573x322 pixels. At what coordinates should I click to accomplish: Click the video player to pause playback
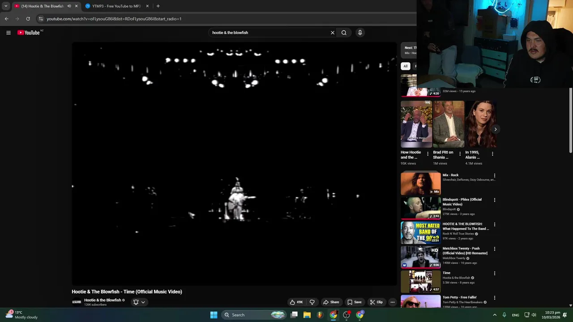[x=234, y=164]
